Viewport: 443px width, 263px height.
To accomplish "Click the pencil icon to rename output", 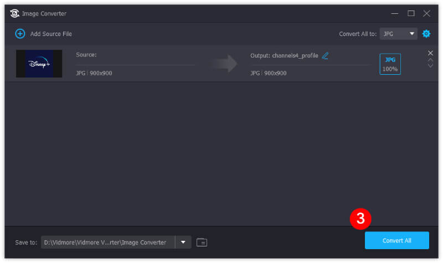I will [325, 56].
